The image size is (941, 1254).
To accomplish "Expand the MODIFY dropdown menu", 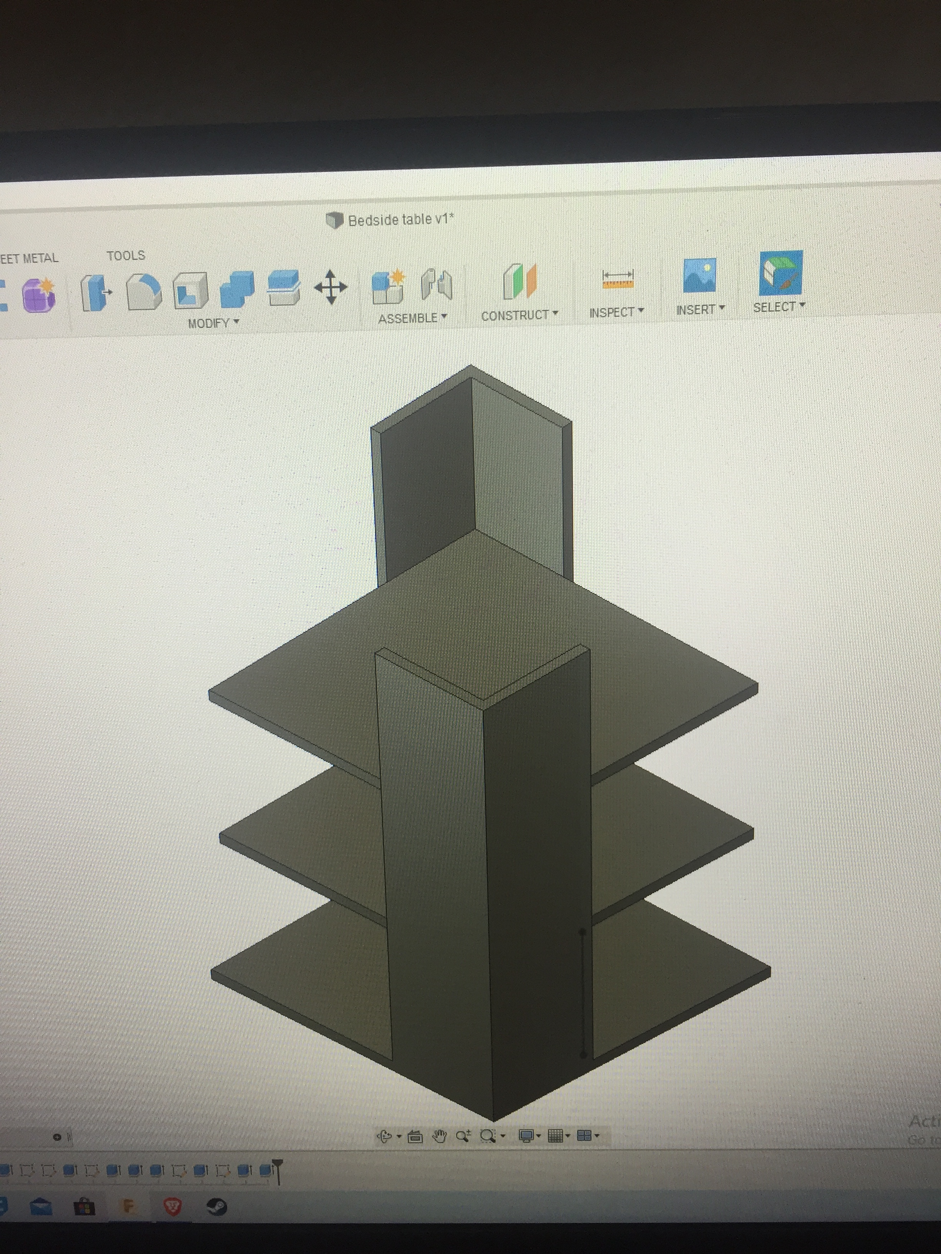I will coord(214,323).
